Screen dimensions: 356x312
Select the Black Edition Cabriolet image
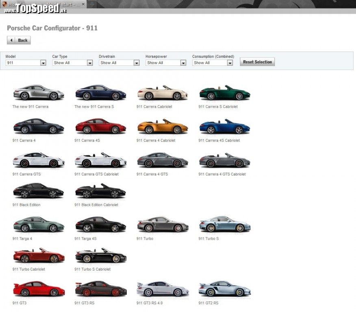[100, 191]
